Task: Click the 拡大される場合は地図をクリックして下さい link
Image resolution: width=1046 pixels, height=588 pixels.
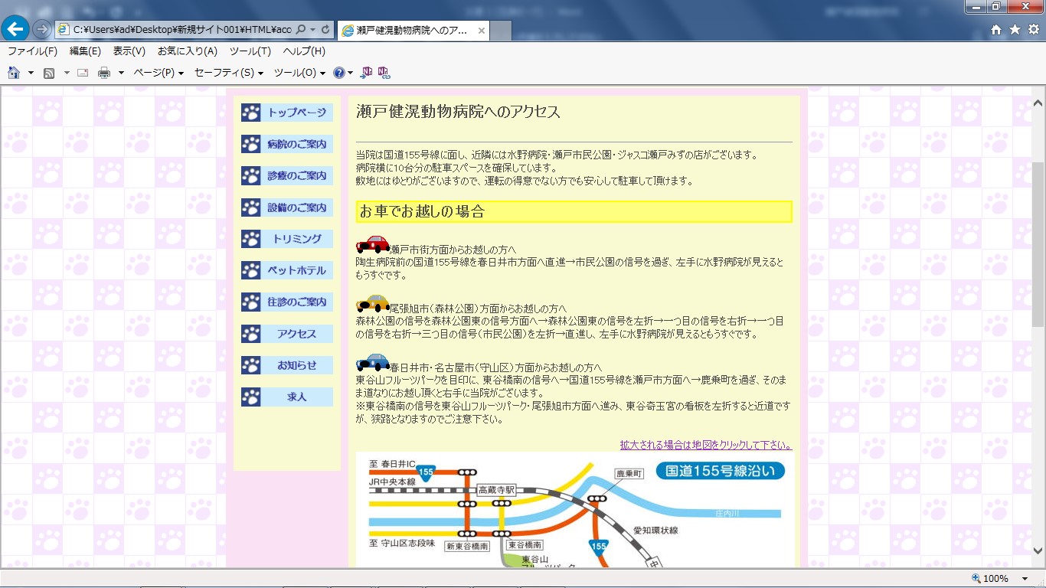Action: click(x=705, y=445)
